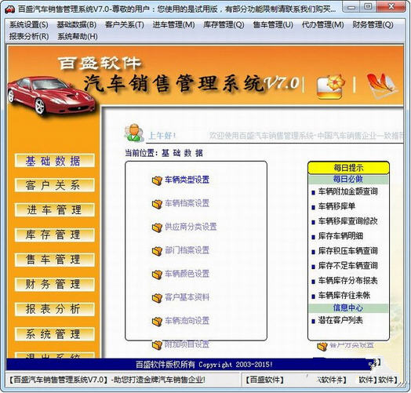The height and width of the screenshot is (393, 411).
Task: Click the 基础数据 sidebar button
Action: (x=55, y=161)
